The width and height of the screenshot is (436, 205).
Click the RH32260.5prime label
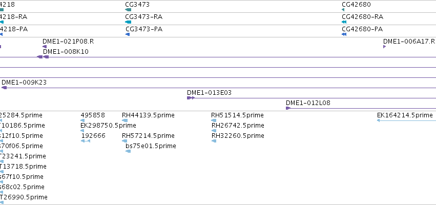coord(238,136)
